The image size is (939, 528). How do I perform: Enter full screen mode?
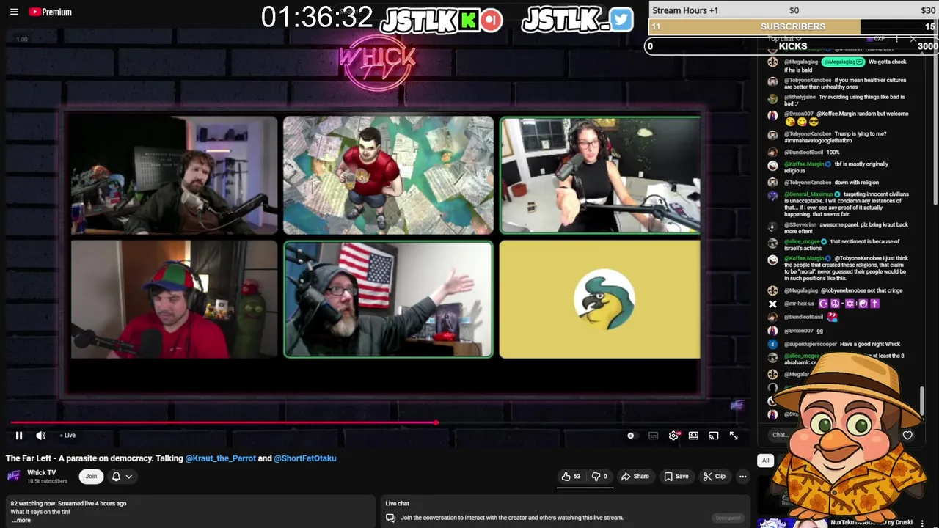[734, 436]
